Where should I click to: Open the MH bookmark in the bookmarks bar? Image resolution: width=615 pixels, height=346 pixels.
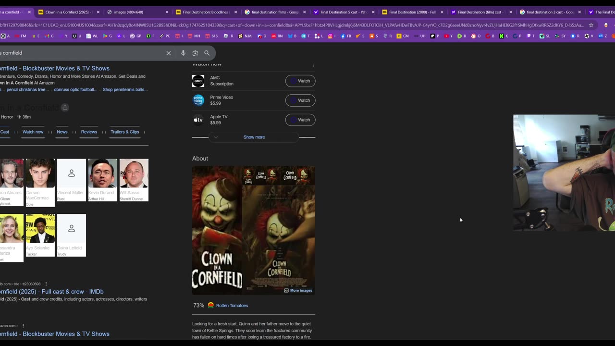tap(194, 36)
